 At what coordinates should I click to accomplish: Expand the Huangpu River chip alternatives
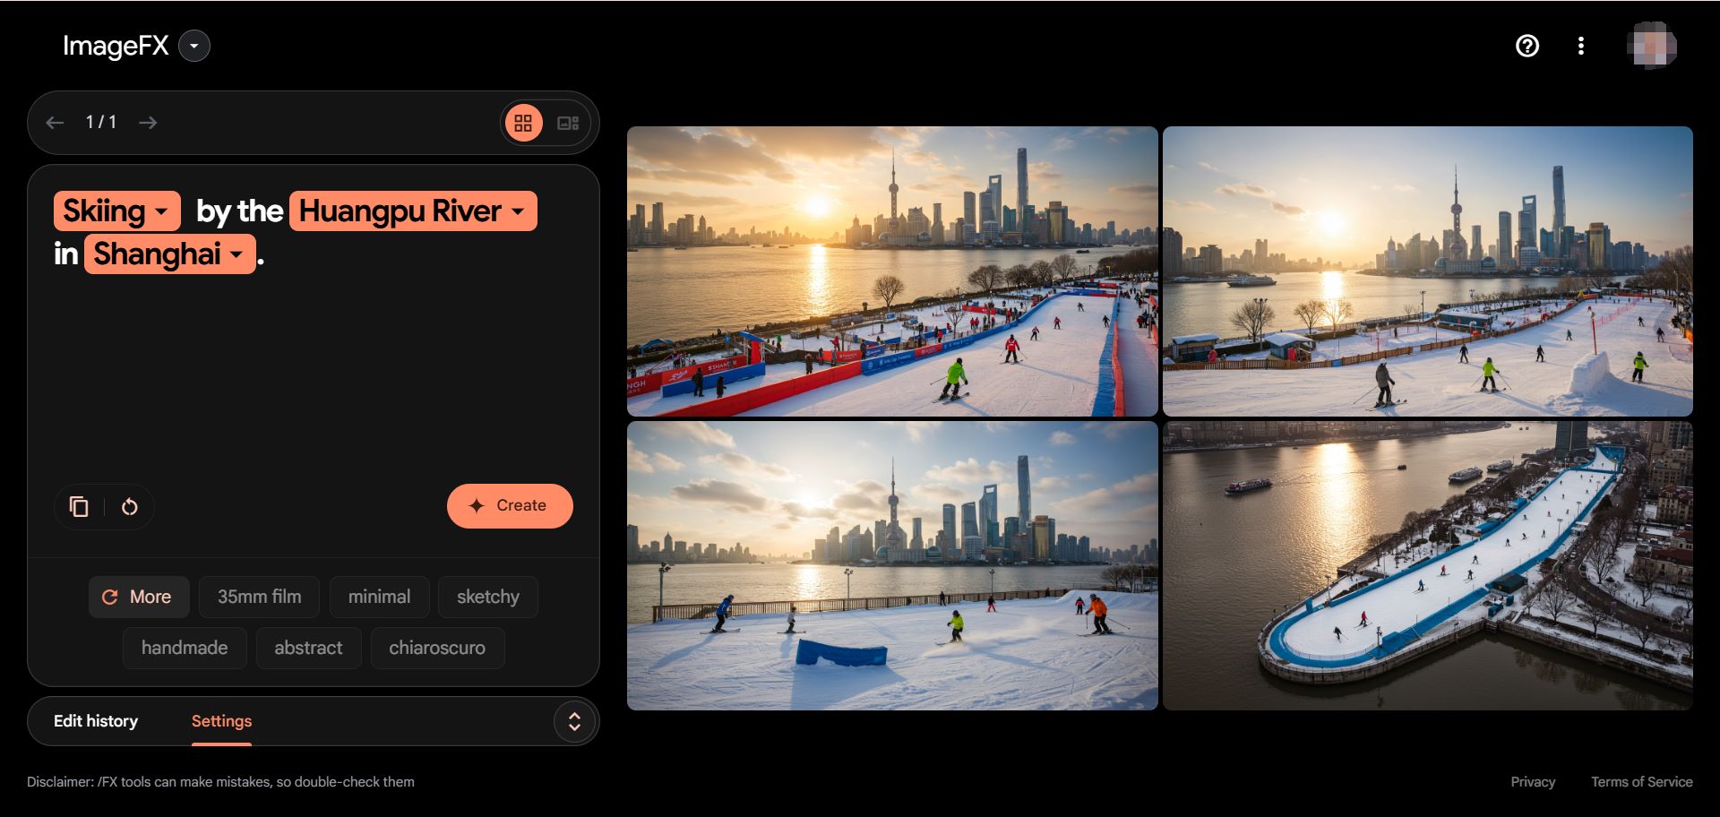pos(413,211)
